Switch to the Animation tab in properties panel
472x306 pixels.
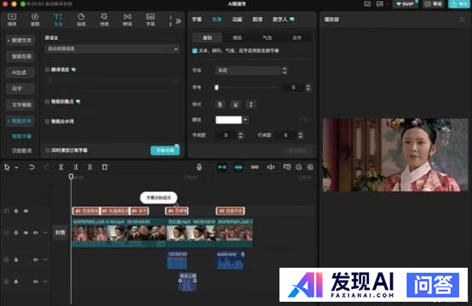tap(237, 20)
